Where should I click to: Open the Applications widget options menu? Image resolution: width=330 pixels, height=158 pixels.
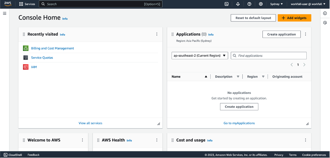tap(306, 34)
